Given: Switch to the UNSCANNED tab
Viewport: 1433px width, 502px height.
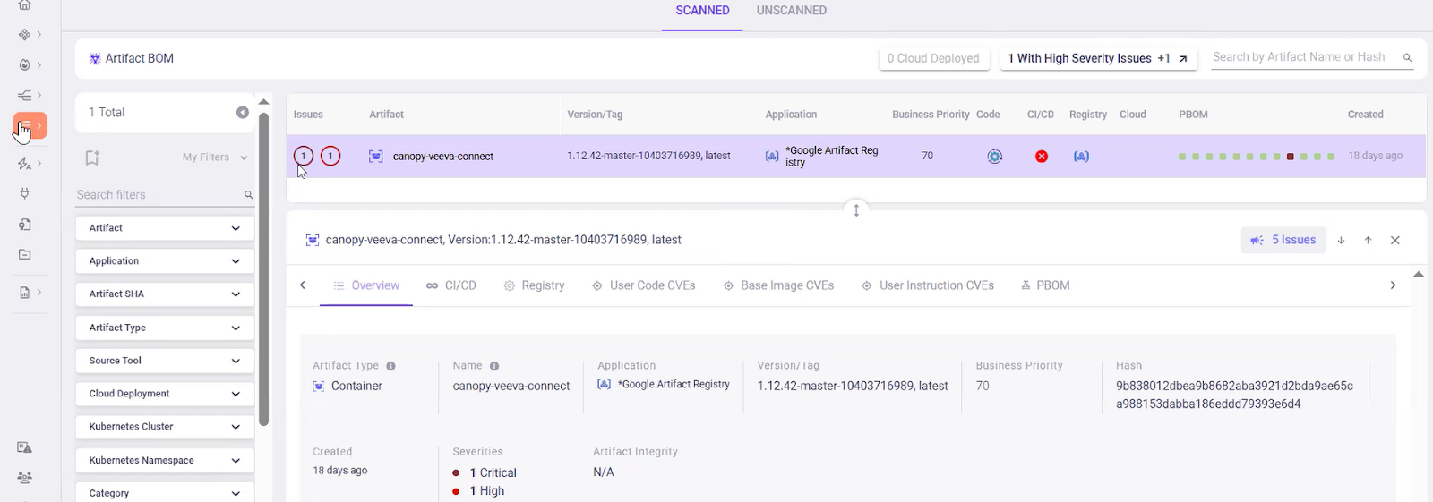Looking at the screenshot, I should [x=791, y=11].
